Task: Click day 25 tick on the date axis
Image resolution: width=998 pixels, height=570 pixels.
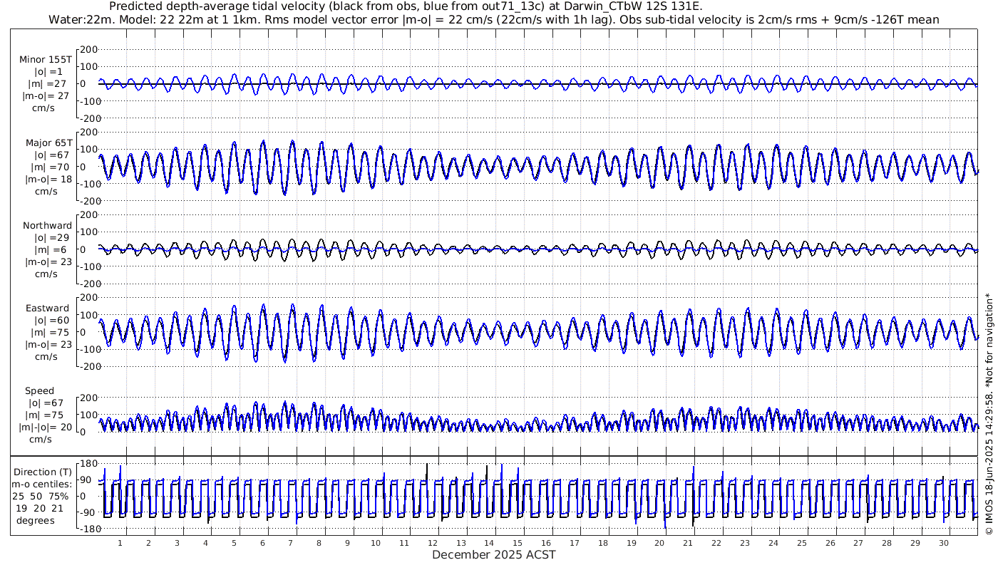Action: [802, 543]
